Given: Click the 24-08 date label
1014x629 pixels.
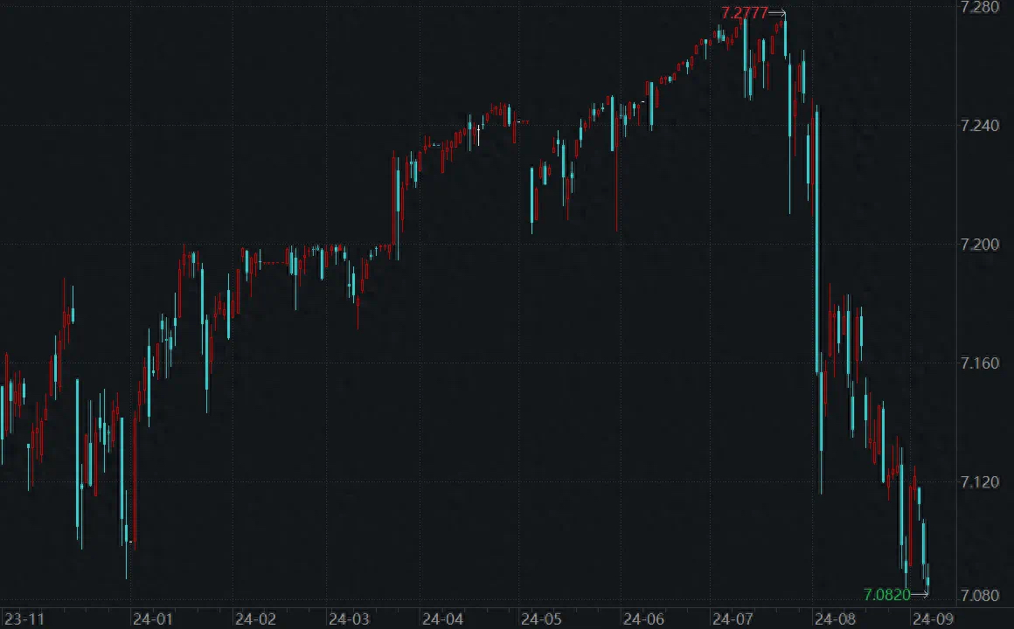Looking at the screenshot, I should (835, 619).
